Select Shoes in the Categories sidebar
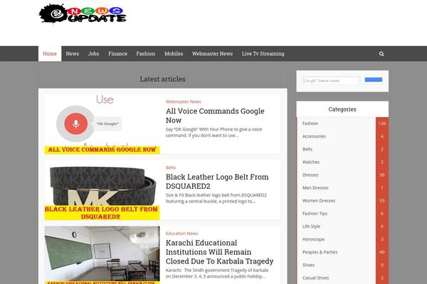 click(x=308, y=265)
